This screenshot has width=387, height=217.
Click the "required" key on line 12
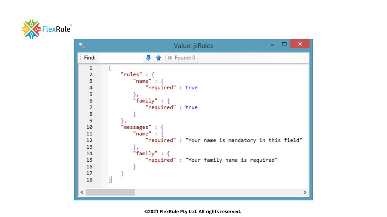tap(161, 140)
